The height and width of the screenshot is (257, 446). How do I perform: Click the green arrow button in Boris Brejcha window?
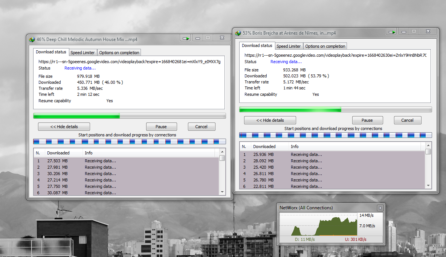(x=392, y=32)
